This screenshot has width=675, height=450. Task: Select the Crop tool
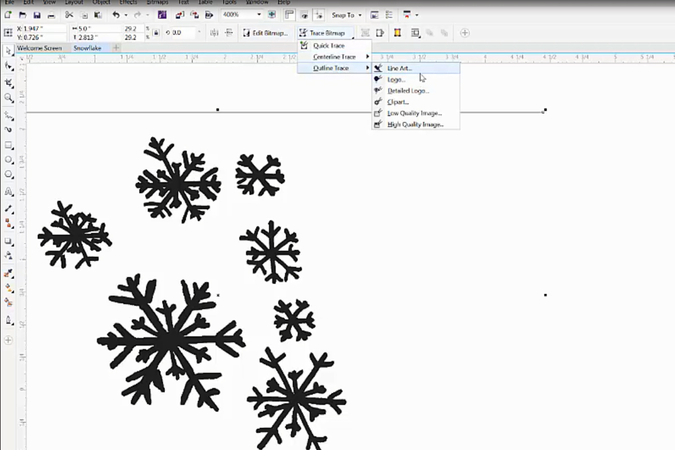click(x=8, y=82)
